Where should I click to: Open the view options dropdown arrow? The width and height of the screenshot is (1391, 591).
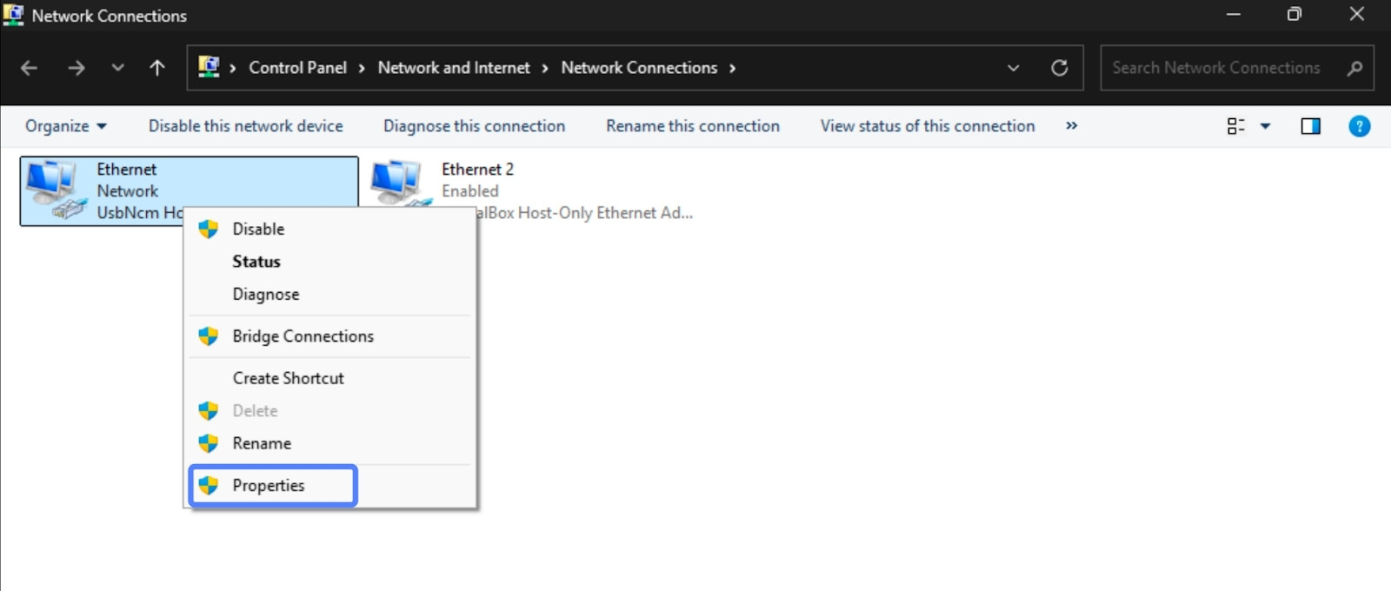(x=1266, y=126)
